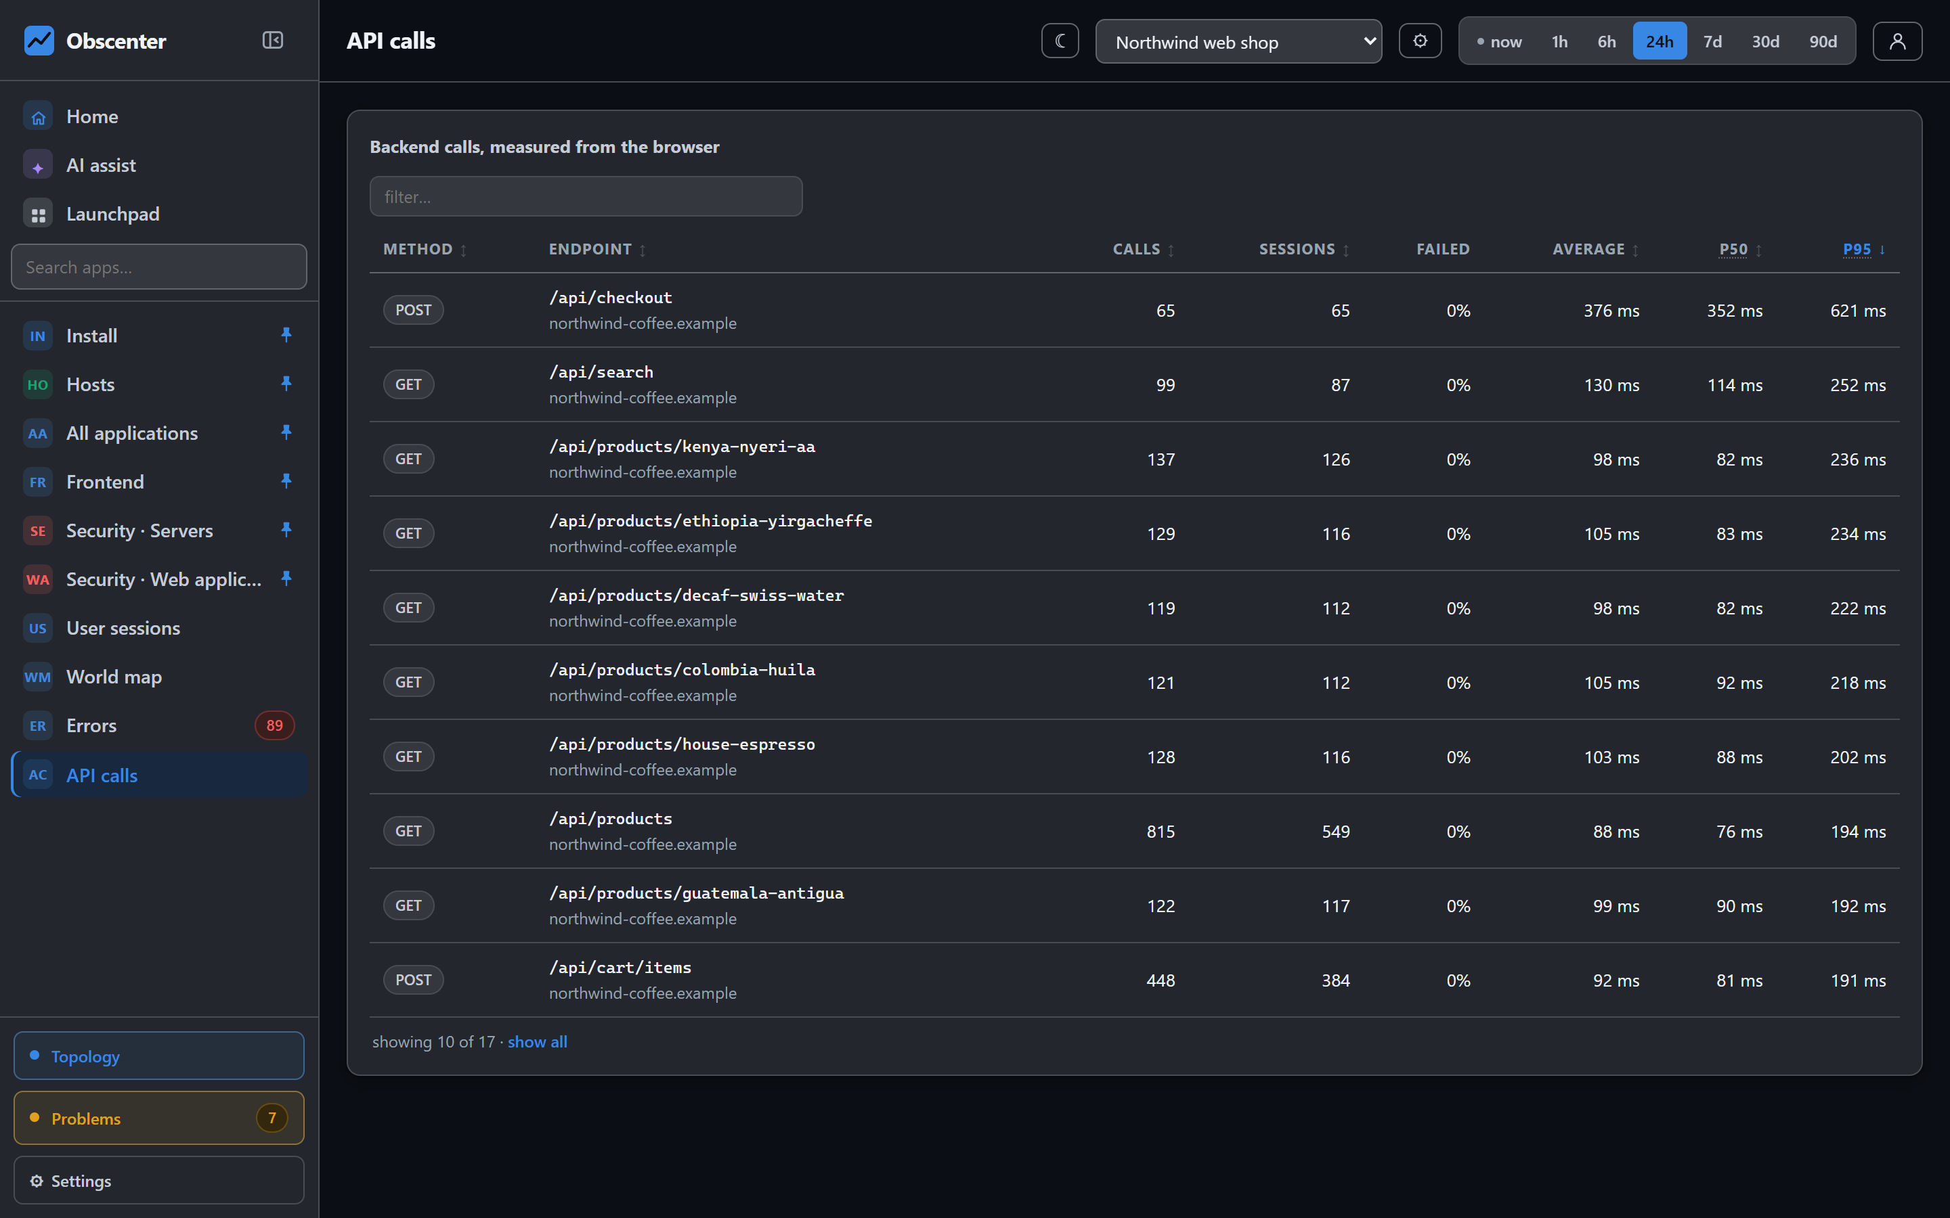Select the 1h time range
Viewport: 1950px width, 1218px height.
point(1559,41)
